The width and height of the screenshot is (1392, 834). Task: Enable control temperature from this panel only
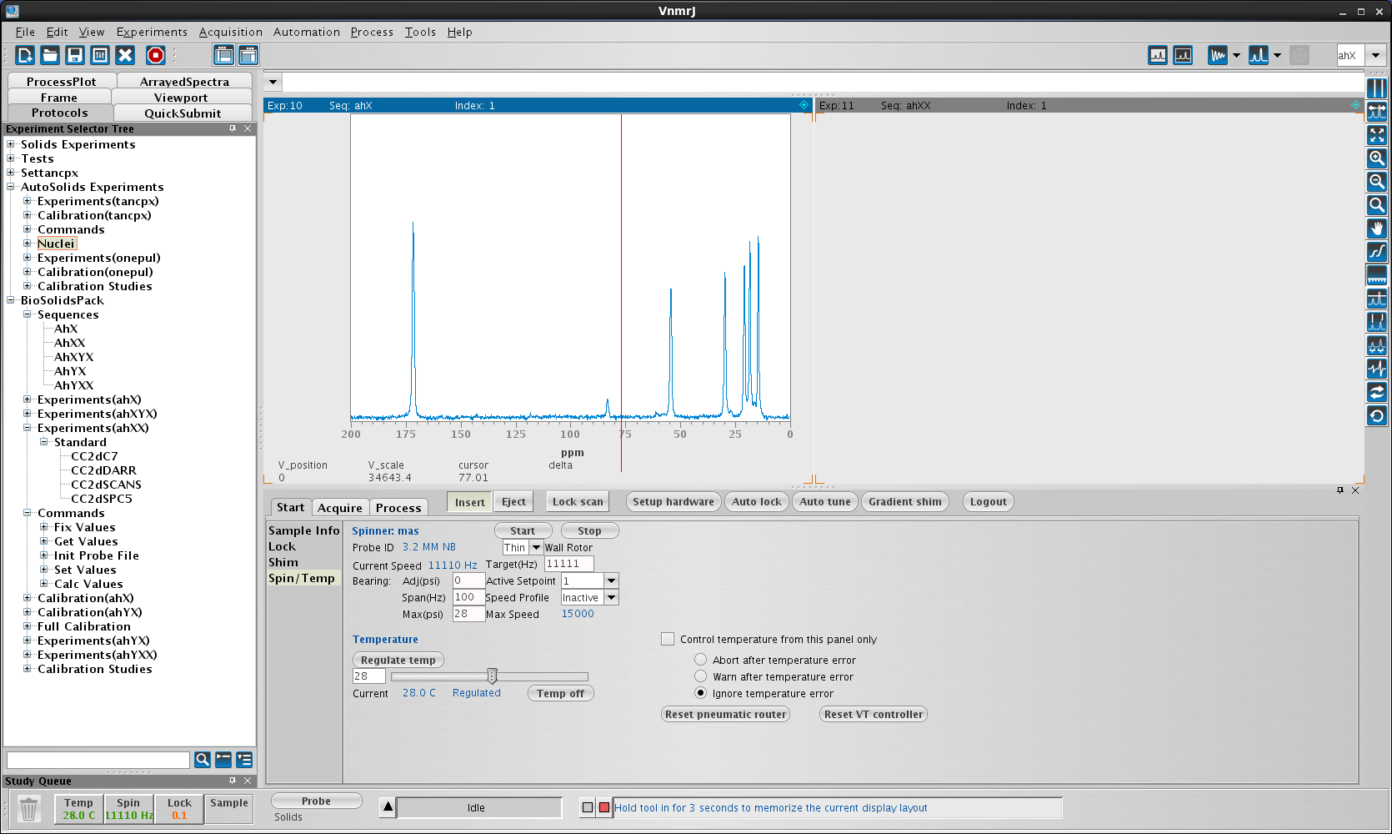668,640
